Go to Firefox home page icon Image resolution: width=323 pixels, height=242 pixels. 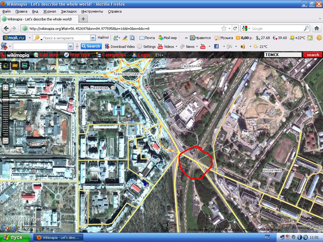pyautogui.click(x=317, y=28)
